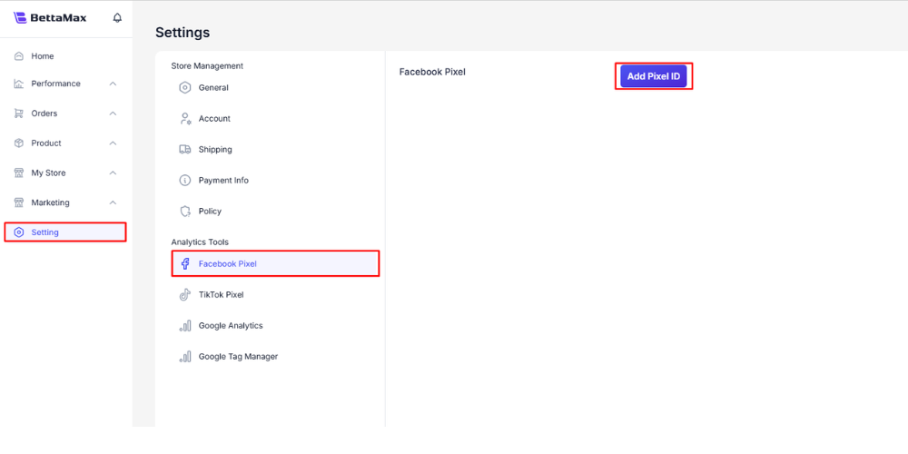The image size is (908, 454).
Task: Expand the Marketing section chevron
Action: [113, 203]
